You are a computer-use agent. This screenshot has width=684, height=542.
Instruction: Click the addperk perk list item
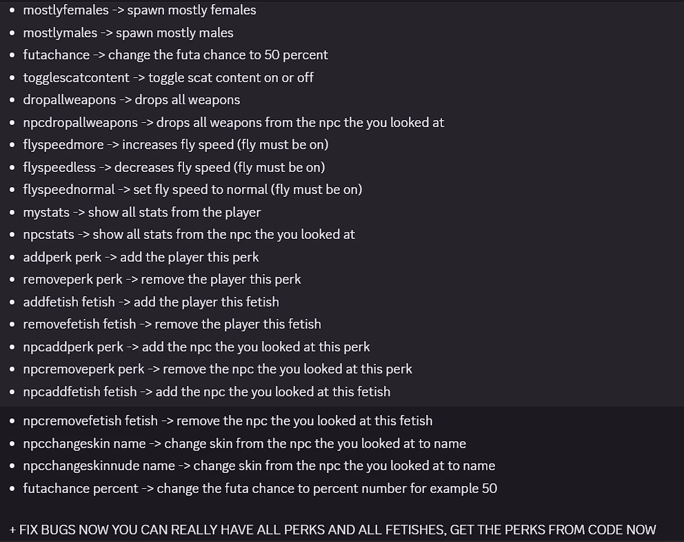[x=141, y=257]
